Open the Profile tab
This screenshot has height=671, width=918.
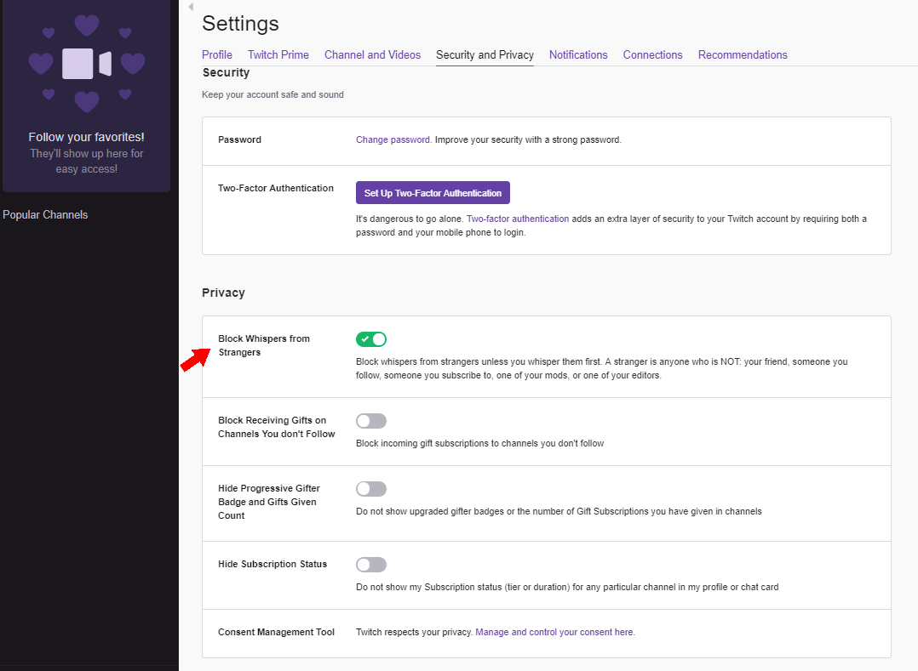[216, 55]
